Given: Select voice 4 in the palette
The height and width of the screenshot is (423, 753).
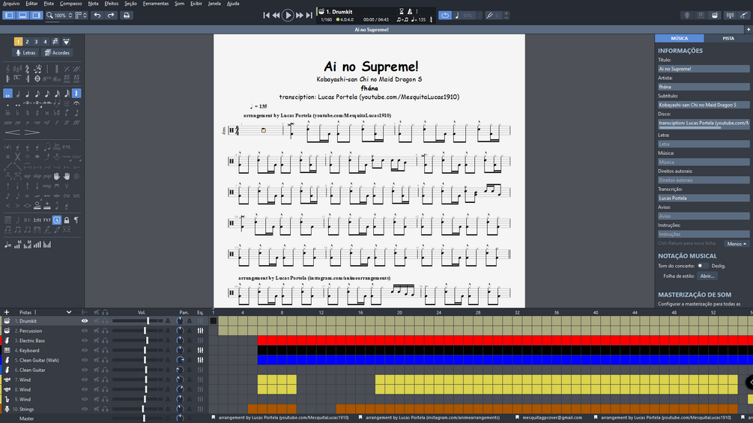Looking at the screenshot, I should pyautogui.click(x=45, y=42).
